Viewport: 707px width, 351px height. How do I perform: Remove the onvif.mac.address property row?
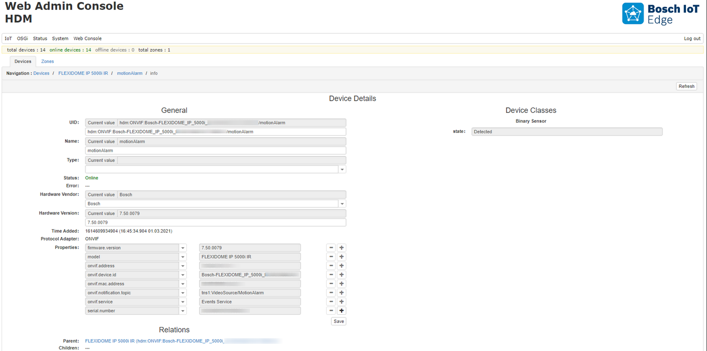pos(331,284)
